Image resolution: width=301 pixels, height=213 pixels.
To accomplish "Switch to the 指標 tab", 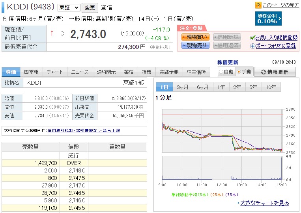I will tap(146, 72).
